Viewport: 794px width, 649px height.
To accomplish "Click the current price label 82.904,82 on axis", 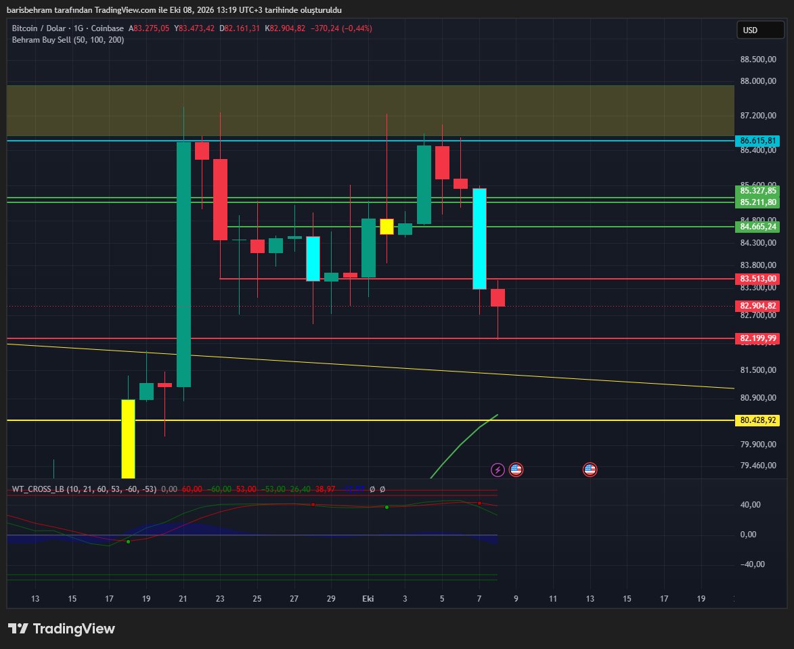I will coord(757,306).
